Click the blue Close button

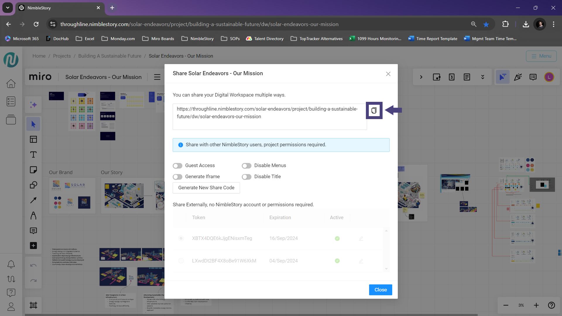pyautogui.click(x=380, y=290)
